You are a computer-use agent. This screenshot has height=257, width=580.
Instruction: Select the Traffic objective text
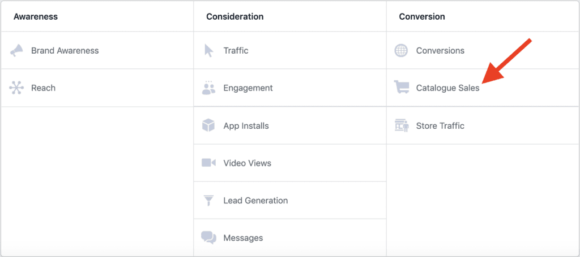point(236,51)
